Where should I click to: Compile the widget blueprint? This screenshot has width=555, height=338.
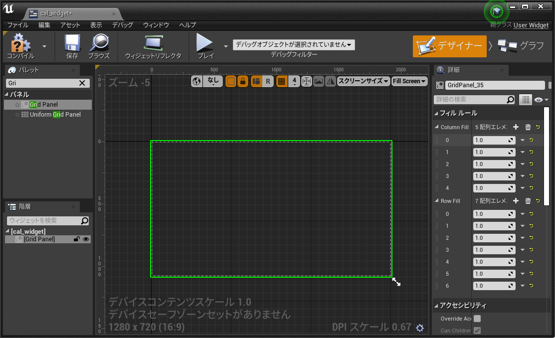20,46
